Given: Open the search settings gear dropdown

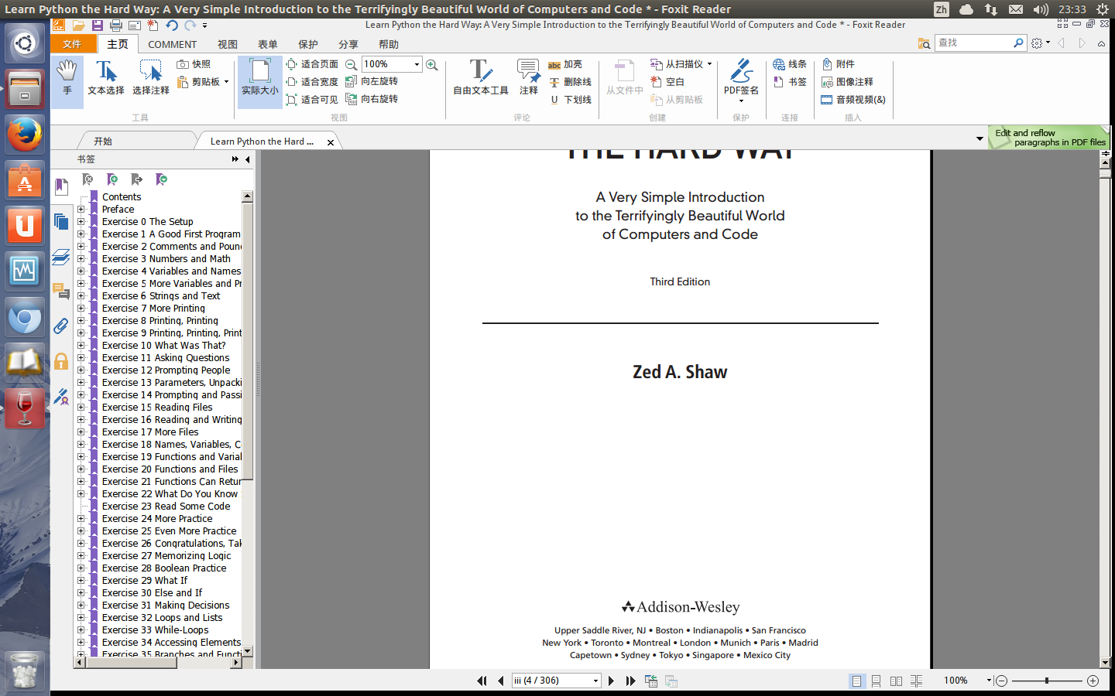Looking at the screenshot, I should point(1040,43).
